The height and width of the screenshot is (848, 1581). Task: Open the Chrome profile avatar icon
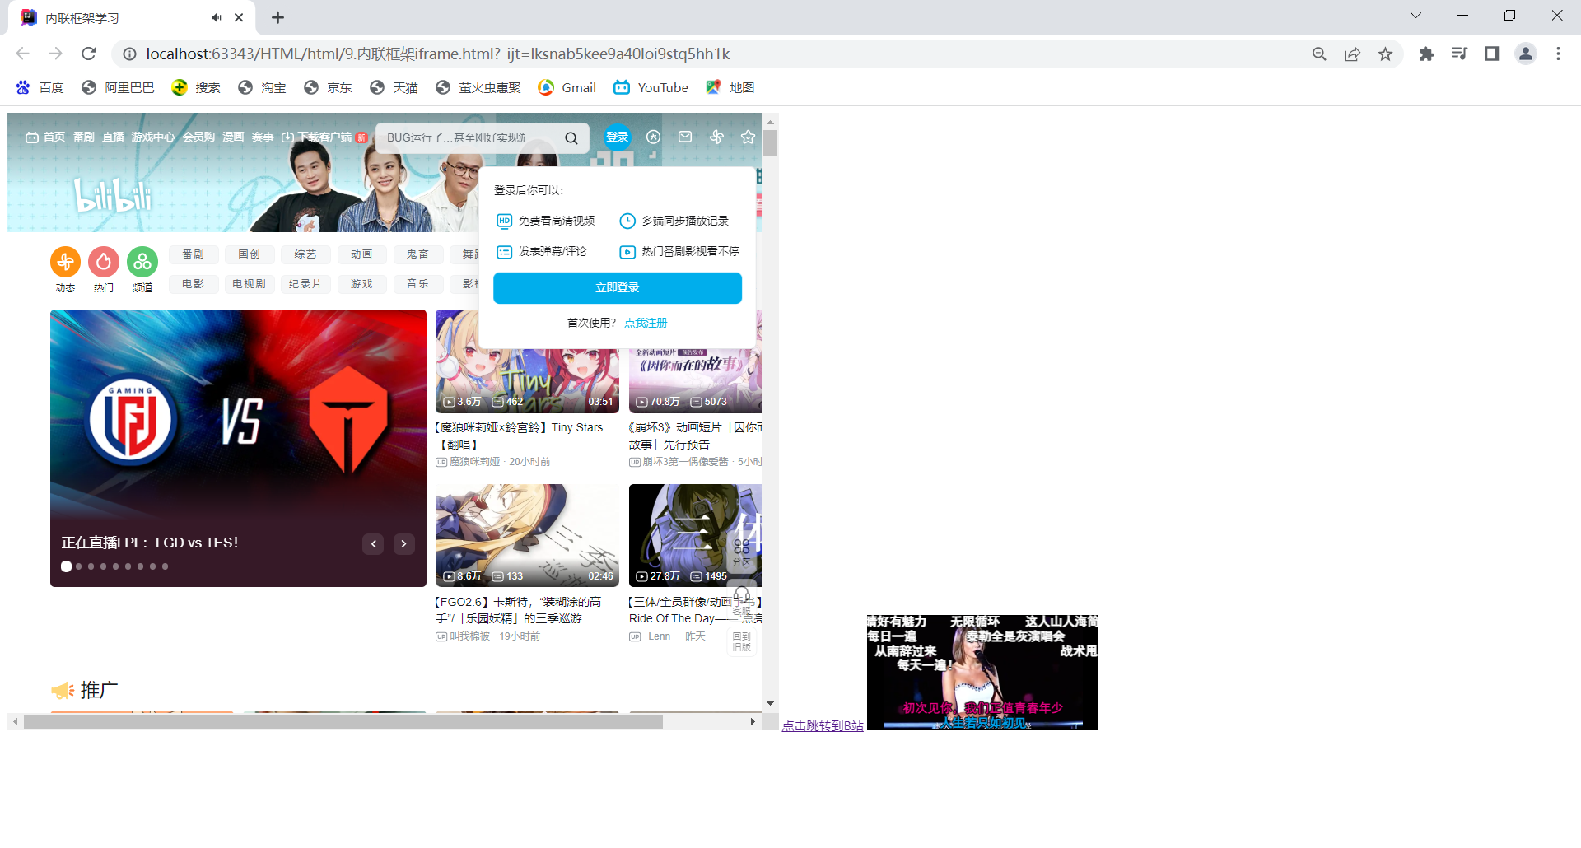[x=1526, y=54]
